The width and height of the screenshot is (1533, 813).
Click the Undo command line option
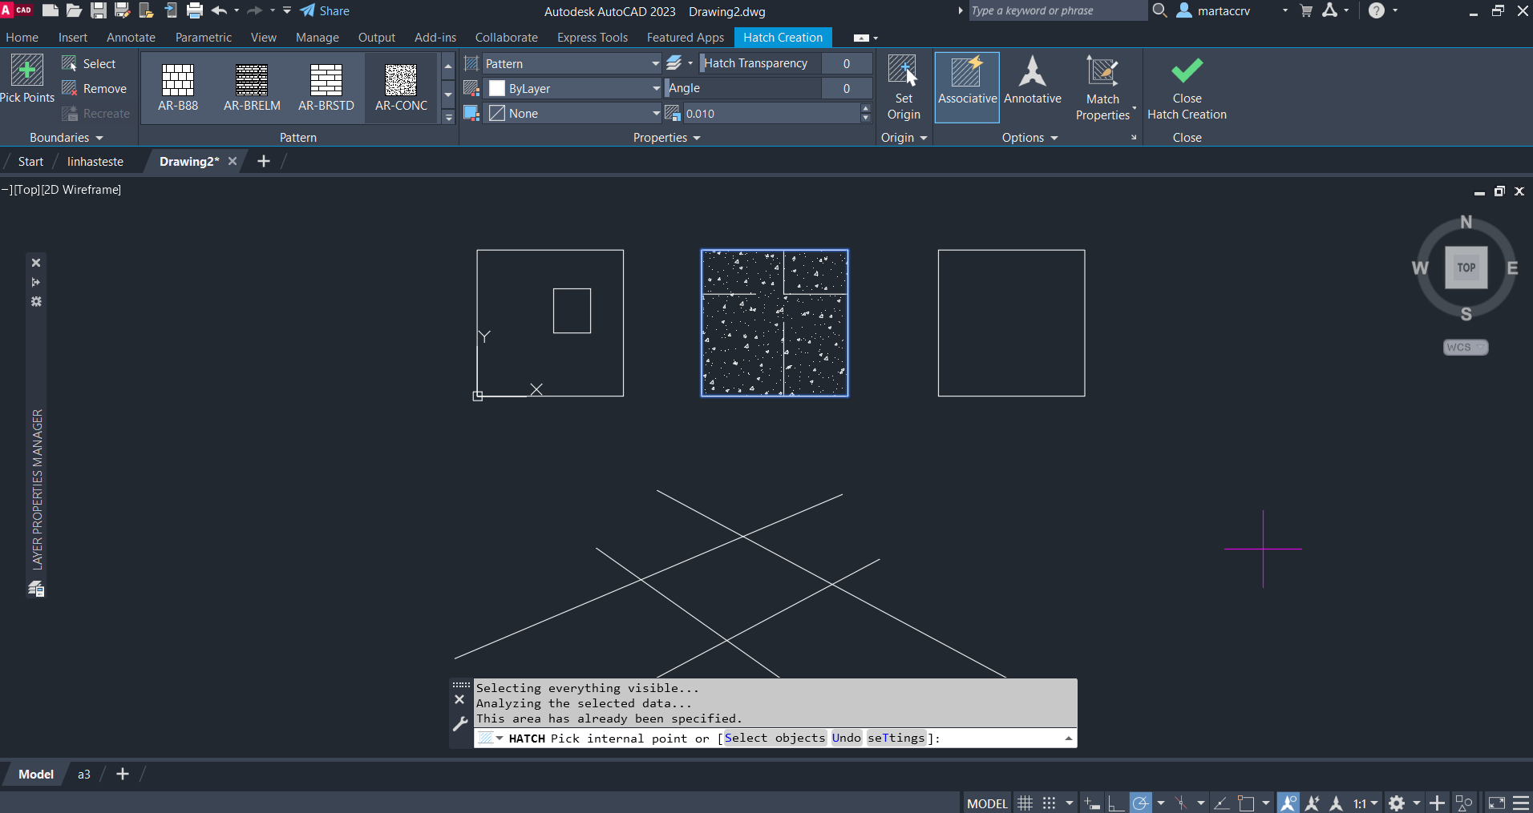846,738
